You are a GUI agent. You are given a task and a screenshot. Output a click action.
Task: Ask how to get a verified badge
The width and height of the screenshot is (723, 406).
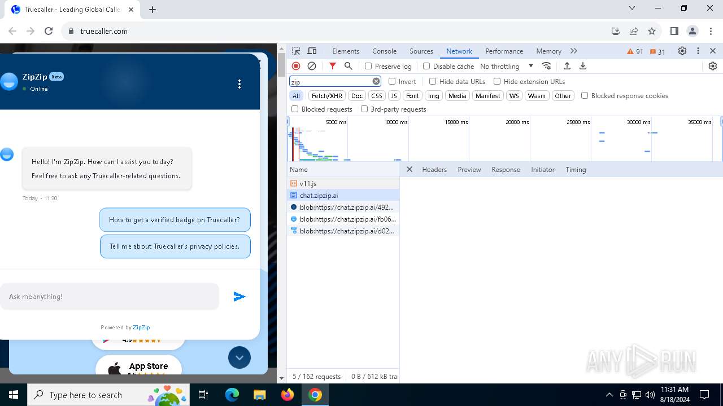[175, 220]
